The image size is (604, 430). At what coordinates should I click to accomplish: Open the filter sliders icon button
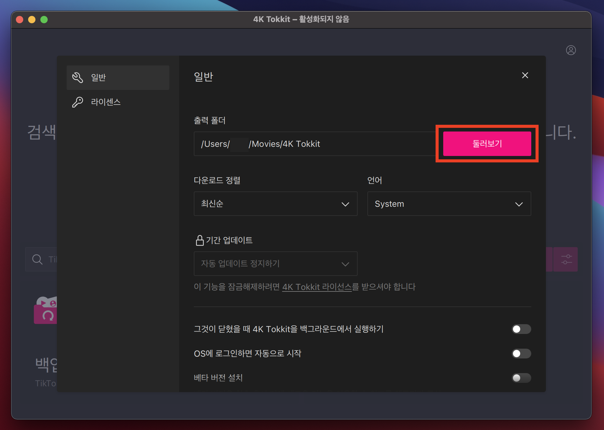pos(566,259)
